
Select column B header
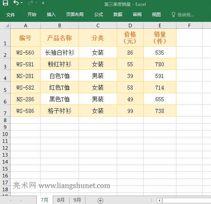[60, 25]
